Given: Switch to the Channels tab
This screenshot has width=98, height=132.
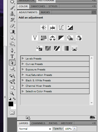Looking at the screenshot, I should (x=38, y=123).
